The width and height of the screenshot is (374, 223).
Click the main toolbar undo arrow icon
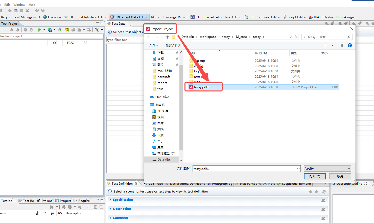[37, 11]
